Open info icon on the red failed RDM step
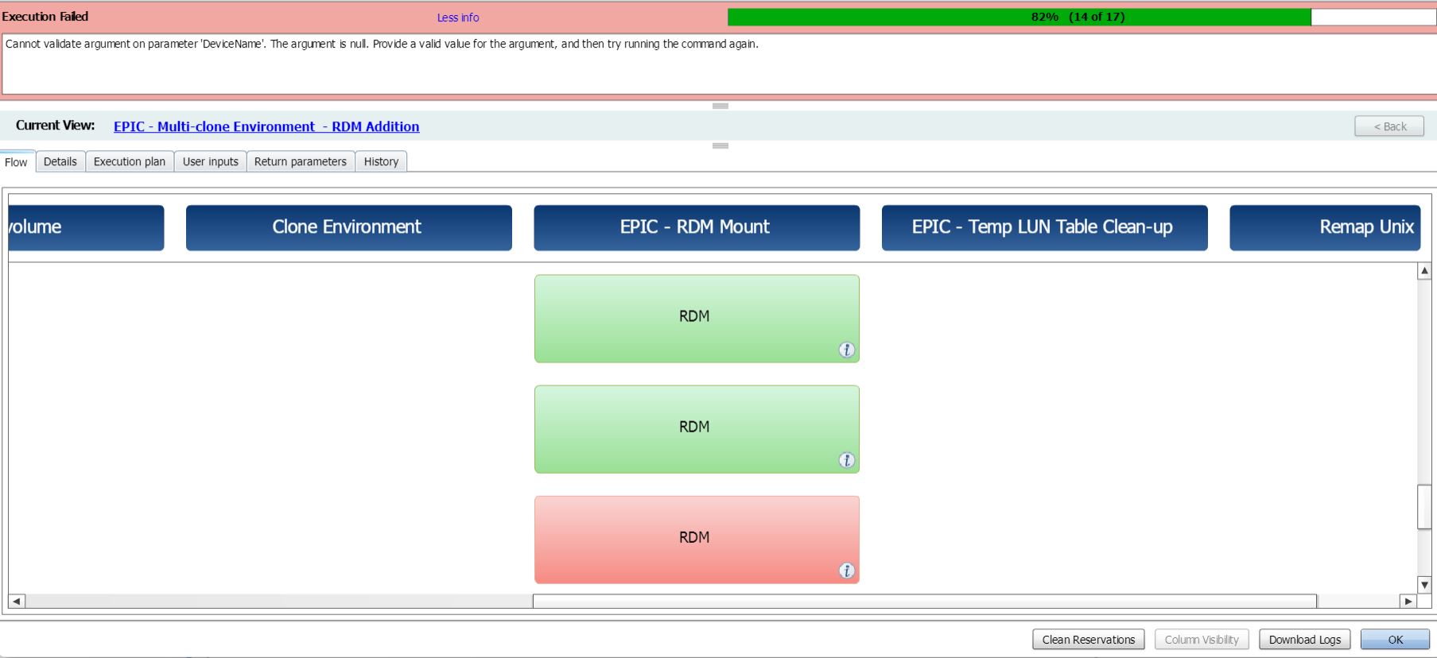The height and width of the screenshot is (658, 1437). pyautogui.click(x=847, y=571)
